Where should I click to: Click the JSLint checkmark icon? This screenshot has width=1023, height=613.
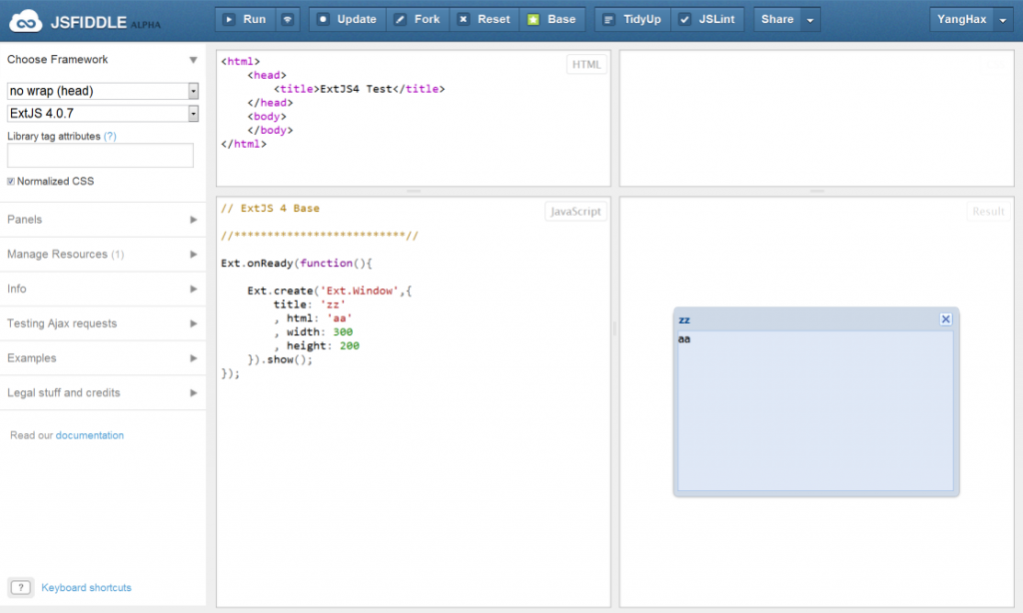(x=684, y=20)
